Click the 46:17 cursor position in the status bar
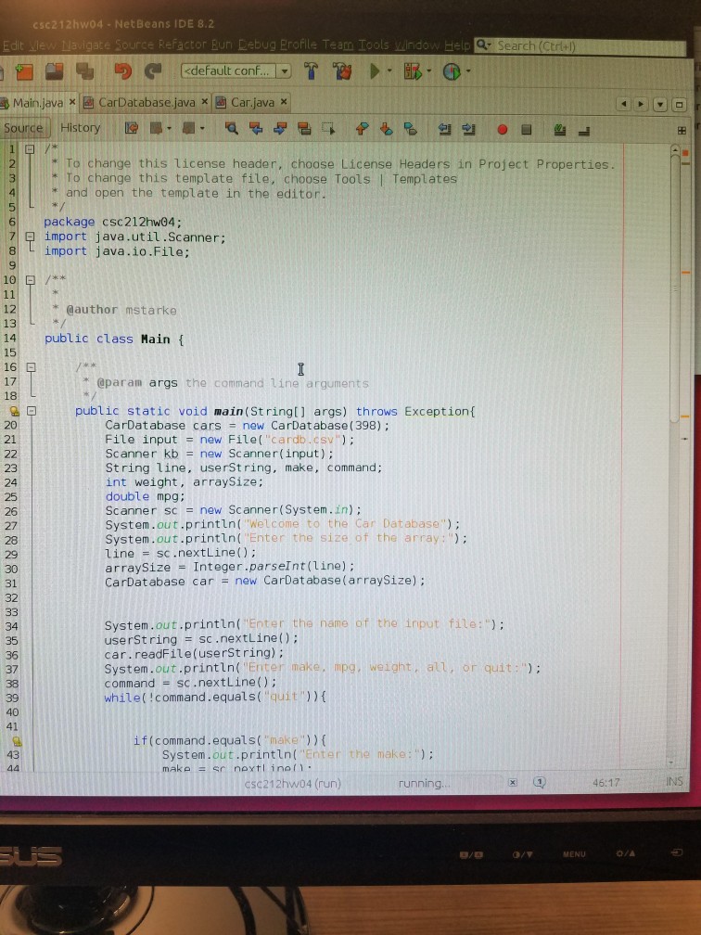 pyautogui.click(x=606, y=782)
